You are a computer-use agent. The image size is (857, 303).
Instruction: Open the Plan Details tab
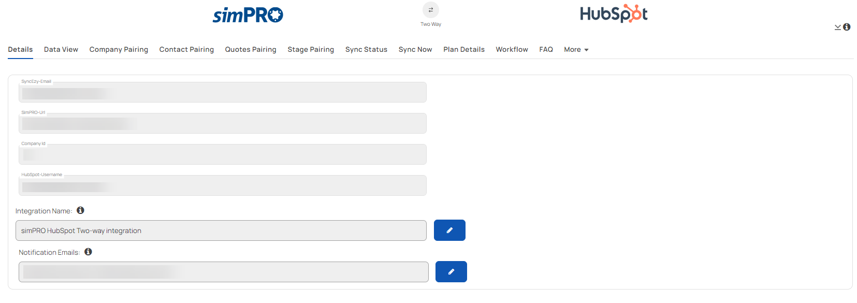464,50
